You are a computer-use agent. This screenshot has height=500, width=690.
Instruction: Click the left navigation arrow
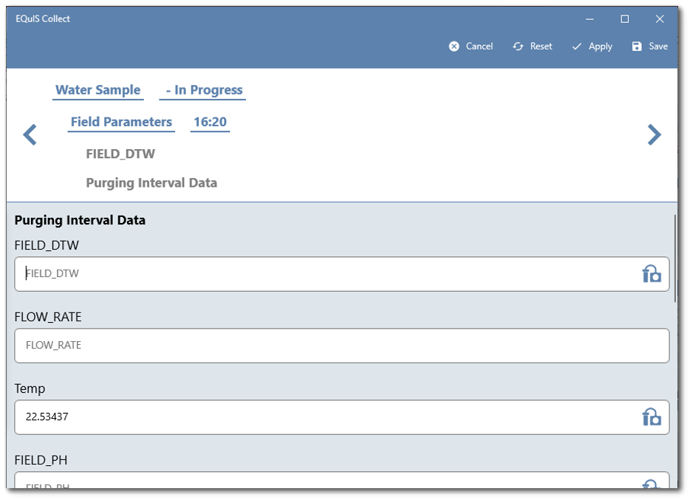point(29,134)
